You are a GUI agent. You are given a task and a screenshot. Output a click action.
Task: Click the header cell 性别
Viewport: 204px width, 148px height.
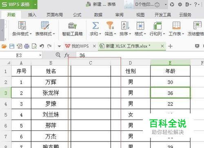click(x=131, y=71)
